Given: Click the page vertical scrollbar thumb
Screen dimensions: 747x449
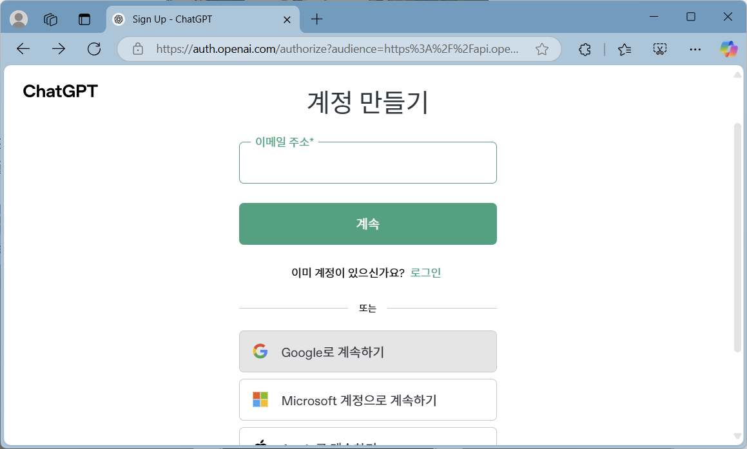Looking at the screenshot, I should [737, 237].
